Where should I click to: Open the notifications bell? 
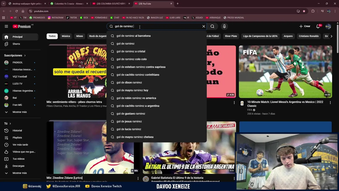pos(318,26)
